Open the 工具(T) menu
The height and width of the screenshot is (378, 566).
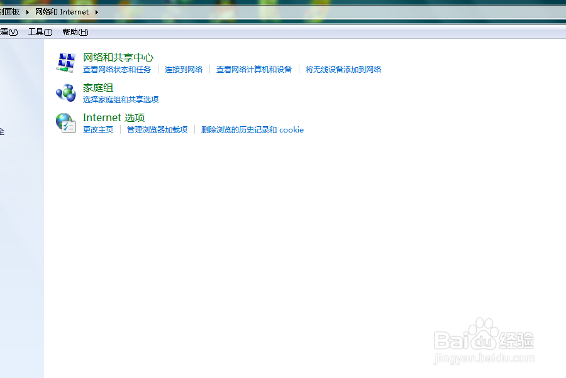click(x=40, y=32)
